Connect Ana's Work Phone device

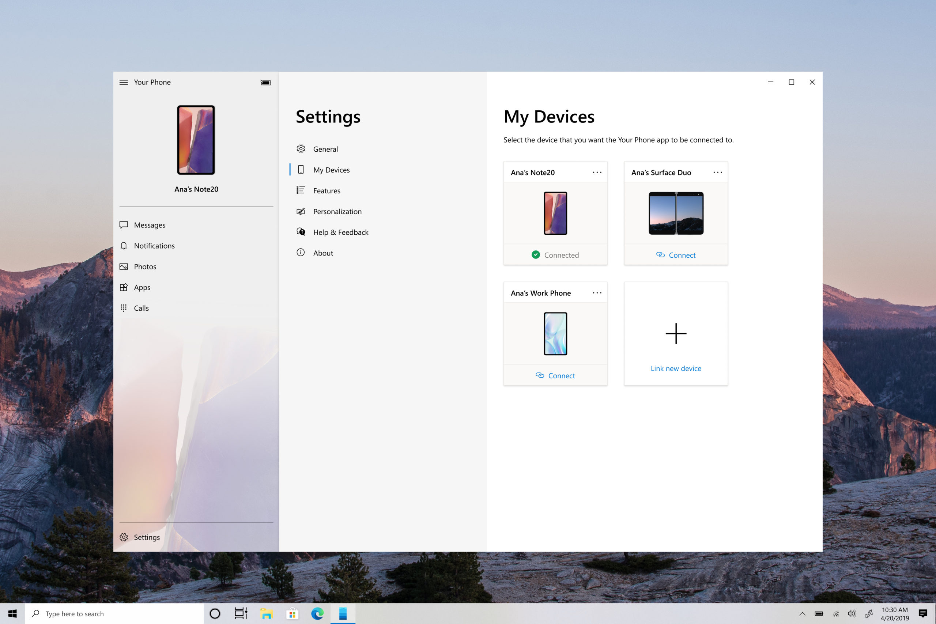(x=555, y=375)
